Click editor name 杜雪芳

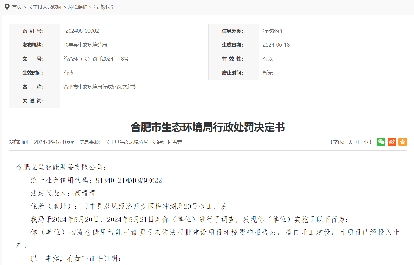(x=175, y=142)
